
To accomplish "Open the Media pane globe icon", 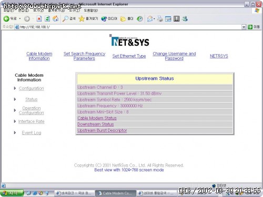I will click(x=109, y=18).
